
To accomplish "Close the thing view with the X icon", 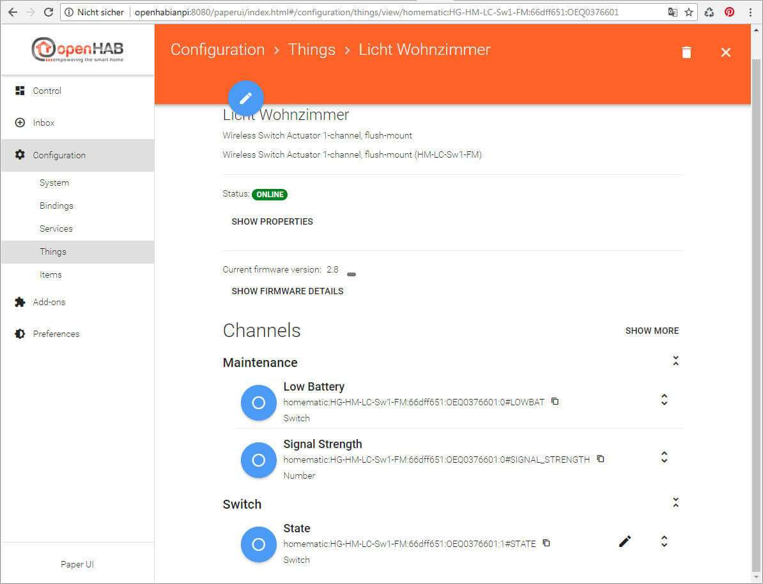I will click(x=725, y=52).
